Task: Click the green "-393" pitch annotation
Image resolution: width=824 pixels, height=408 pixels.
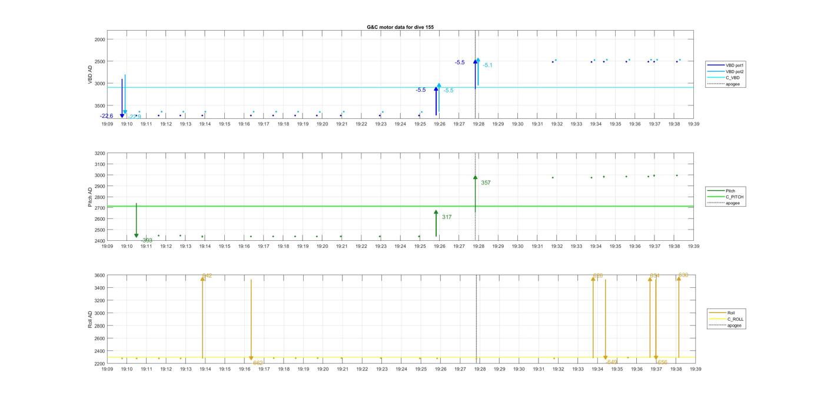Action: (x=147, y=240)
